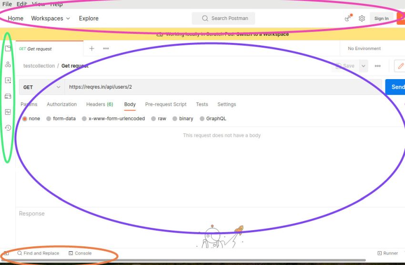
Task: Open the settings gear icon
Action: [362, 18]
